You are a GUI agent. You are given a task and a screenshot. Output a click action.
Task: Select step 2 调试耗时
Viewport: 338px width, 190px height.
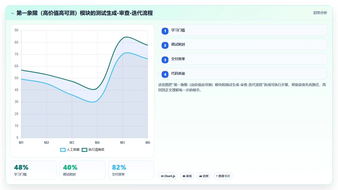[243, 45]
